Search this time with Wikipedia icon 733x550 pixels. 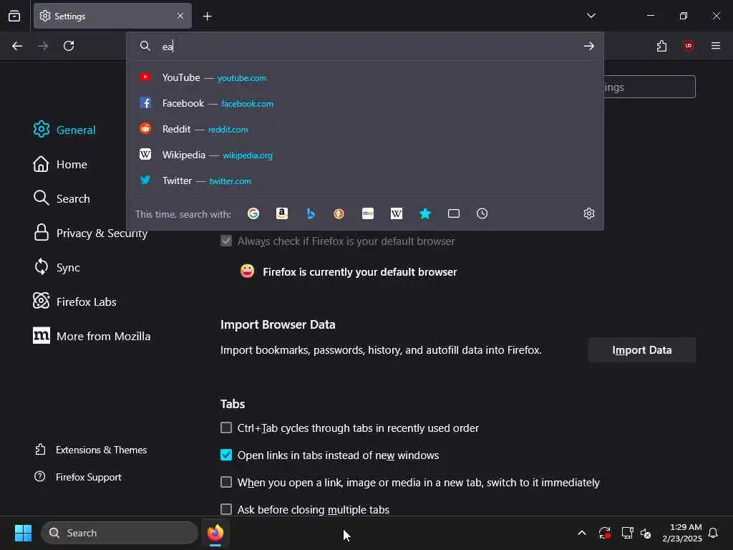tap(397, 213)
